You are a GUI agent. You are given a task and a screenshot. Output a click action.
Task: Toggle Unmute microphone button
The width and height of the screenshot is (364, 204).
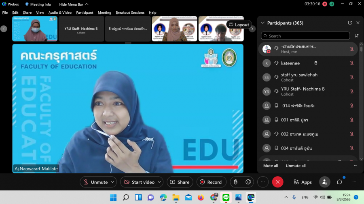[95, 182]
